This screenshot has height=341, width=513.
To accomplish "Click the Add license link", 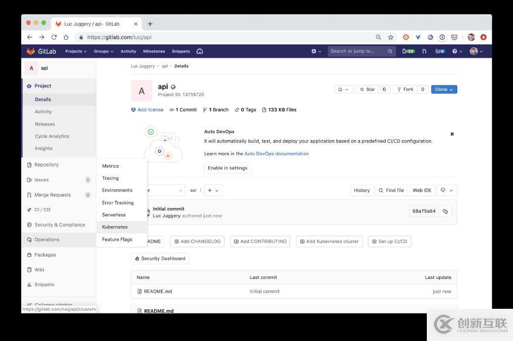I will click(x=147, y=110).
